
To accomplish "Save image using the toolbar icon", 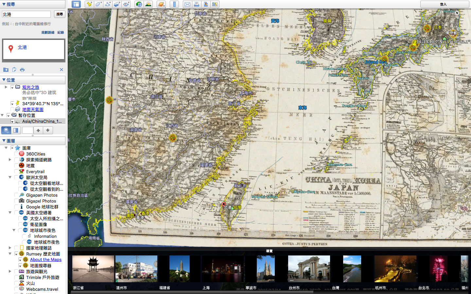I will tap(206, 4).
